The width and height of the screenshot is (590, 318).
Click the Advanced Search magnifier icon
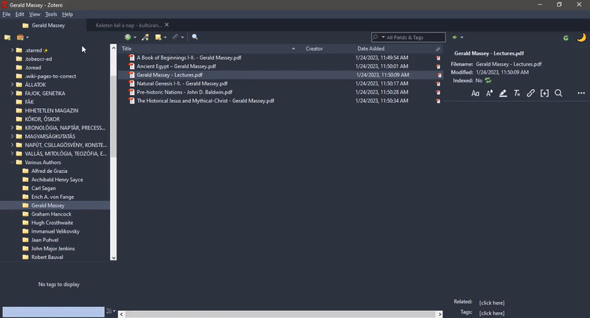click(x=195, y=37)
